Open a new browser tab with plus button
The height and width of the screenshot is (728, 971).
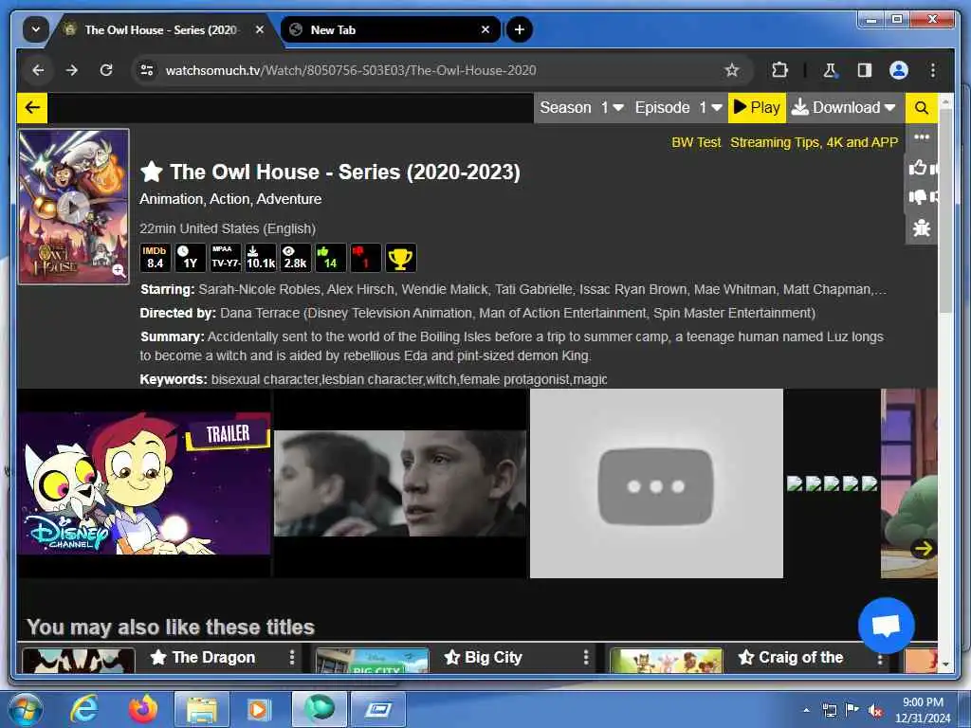[x=520, y=29]
